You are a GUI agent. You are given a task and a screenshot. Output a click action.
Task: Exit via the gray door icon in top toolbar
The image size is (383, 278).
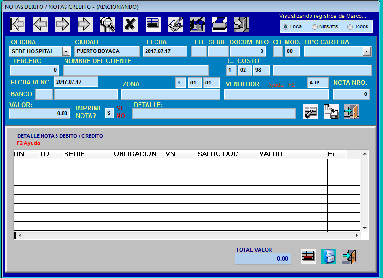coord(241,24)
